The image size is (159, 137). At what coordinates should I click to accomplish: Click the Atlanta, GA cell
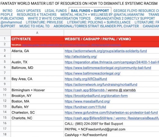pyautogui.click(x=37, y=51)
